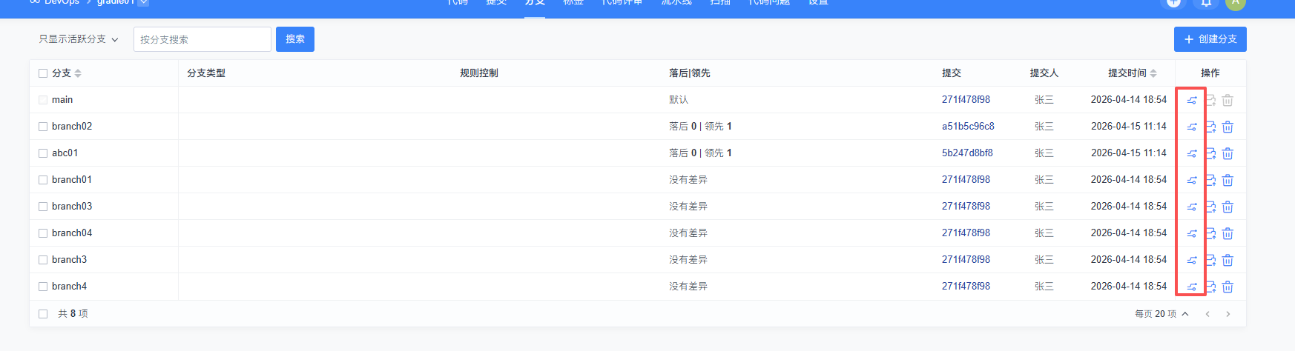The width and height of the screenshot is (1295, 351).
Task: Click the merge request icon for branch3
Action: pyautogui.click(x=1210, y=260)
